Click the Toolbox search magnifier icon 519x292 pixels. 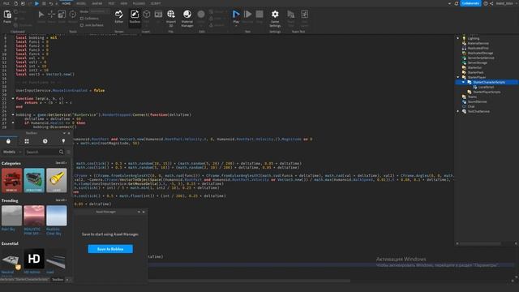click(62, 152)
